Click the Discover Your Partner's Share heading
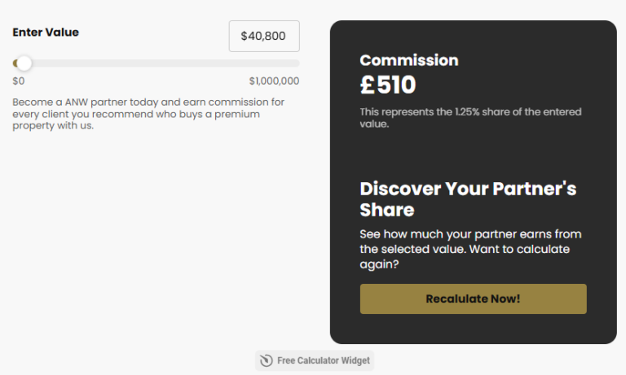This screenshot has width=626, height=375. point(467,198)
